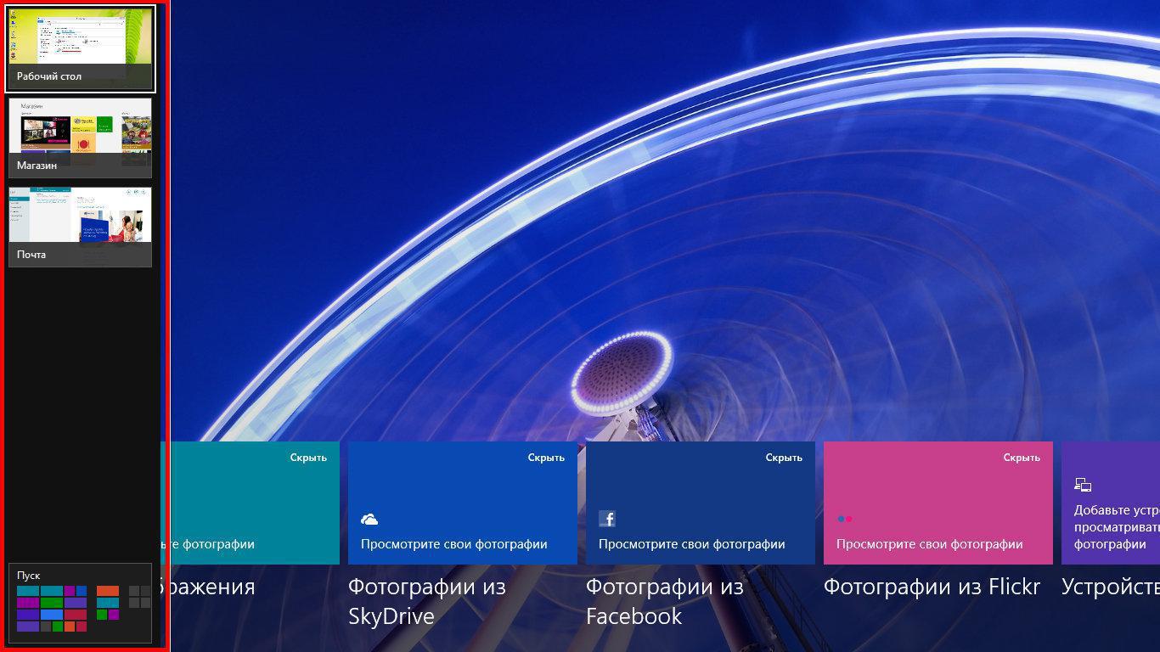
Task: Click the devices icon on purple tile
Action: tap(1083, 485)
